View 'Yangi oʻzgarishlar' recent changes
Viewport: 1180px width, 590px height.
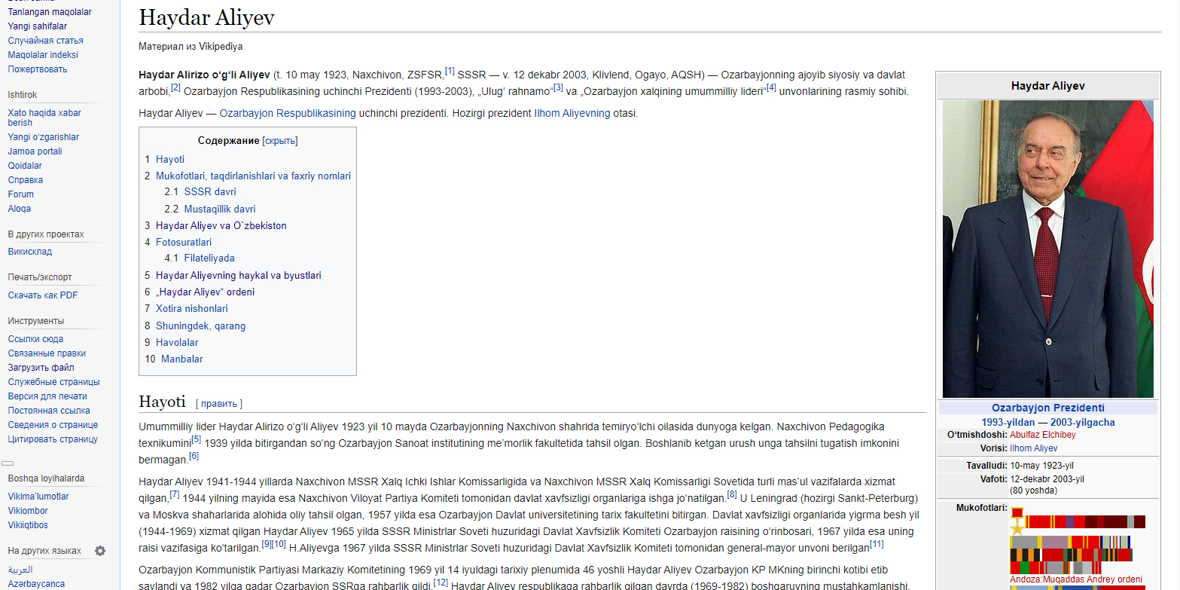click(x=44, y=137)
